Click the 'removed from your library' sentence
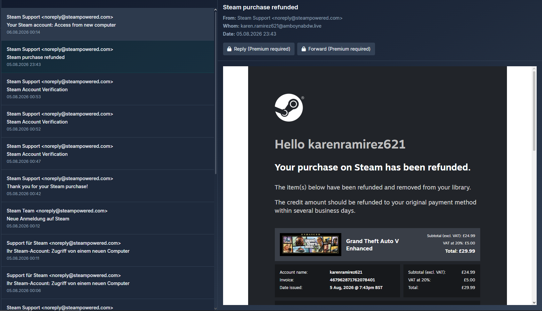This screenshot has width=542, height=311. pyautogui.click(x=373, y=187)
